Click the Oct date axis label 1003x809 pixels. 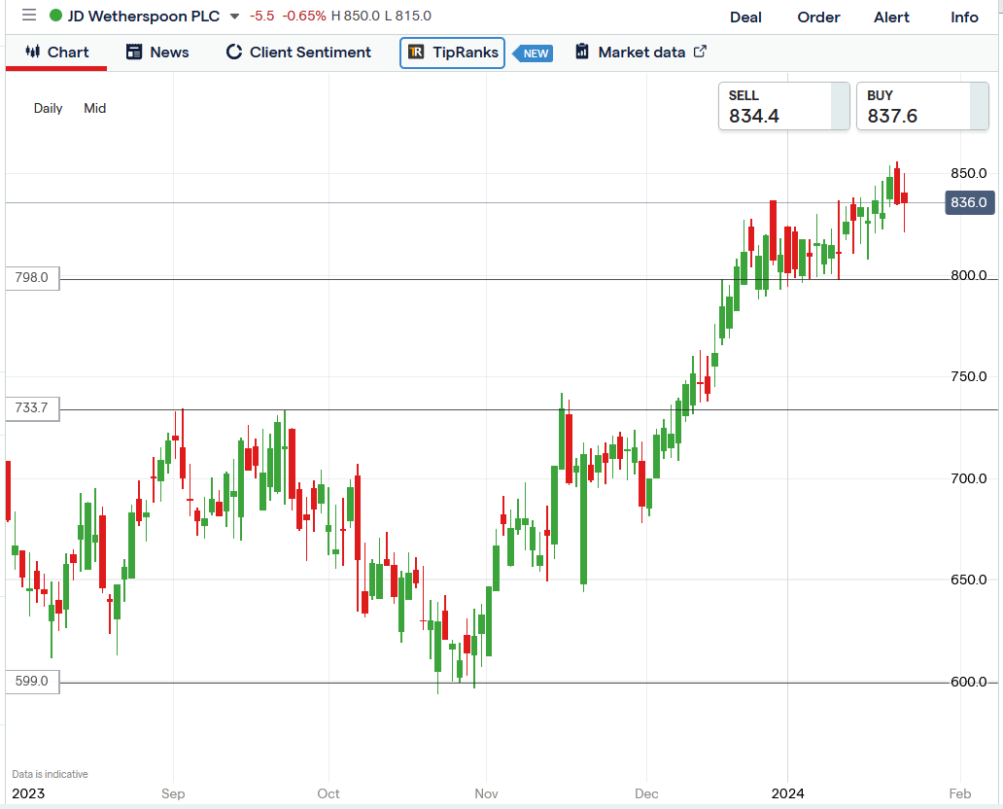(329, 793)
